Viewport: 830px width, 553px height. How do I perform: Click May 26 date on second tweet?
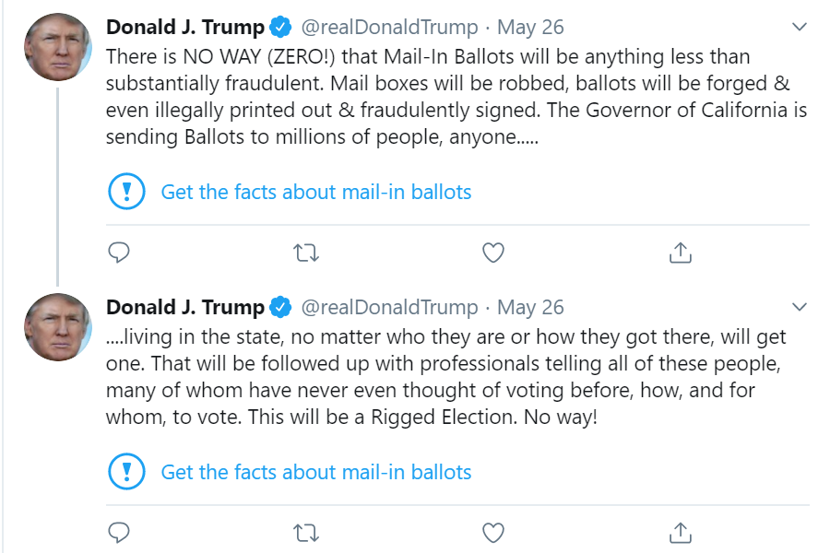tap(530, 307)
